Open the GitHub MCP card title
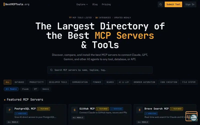The height and width of the screenshot is (125, 200). [87, 109]
